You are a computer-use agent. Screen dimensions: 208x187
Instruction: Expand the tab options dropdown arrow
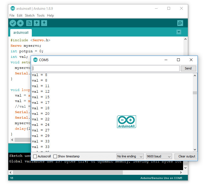pyautogui.click(x=179, y=32)
